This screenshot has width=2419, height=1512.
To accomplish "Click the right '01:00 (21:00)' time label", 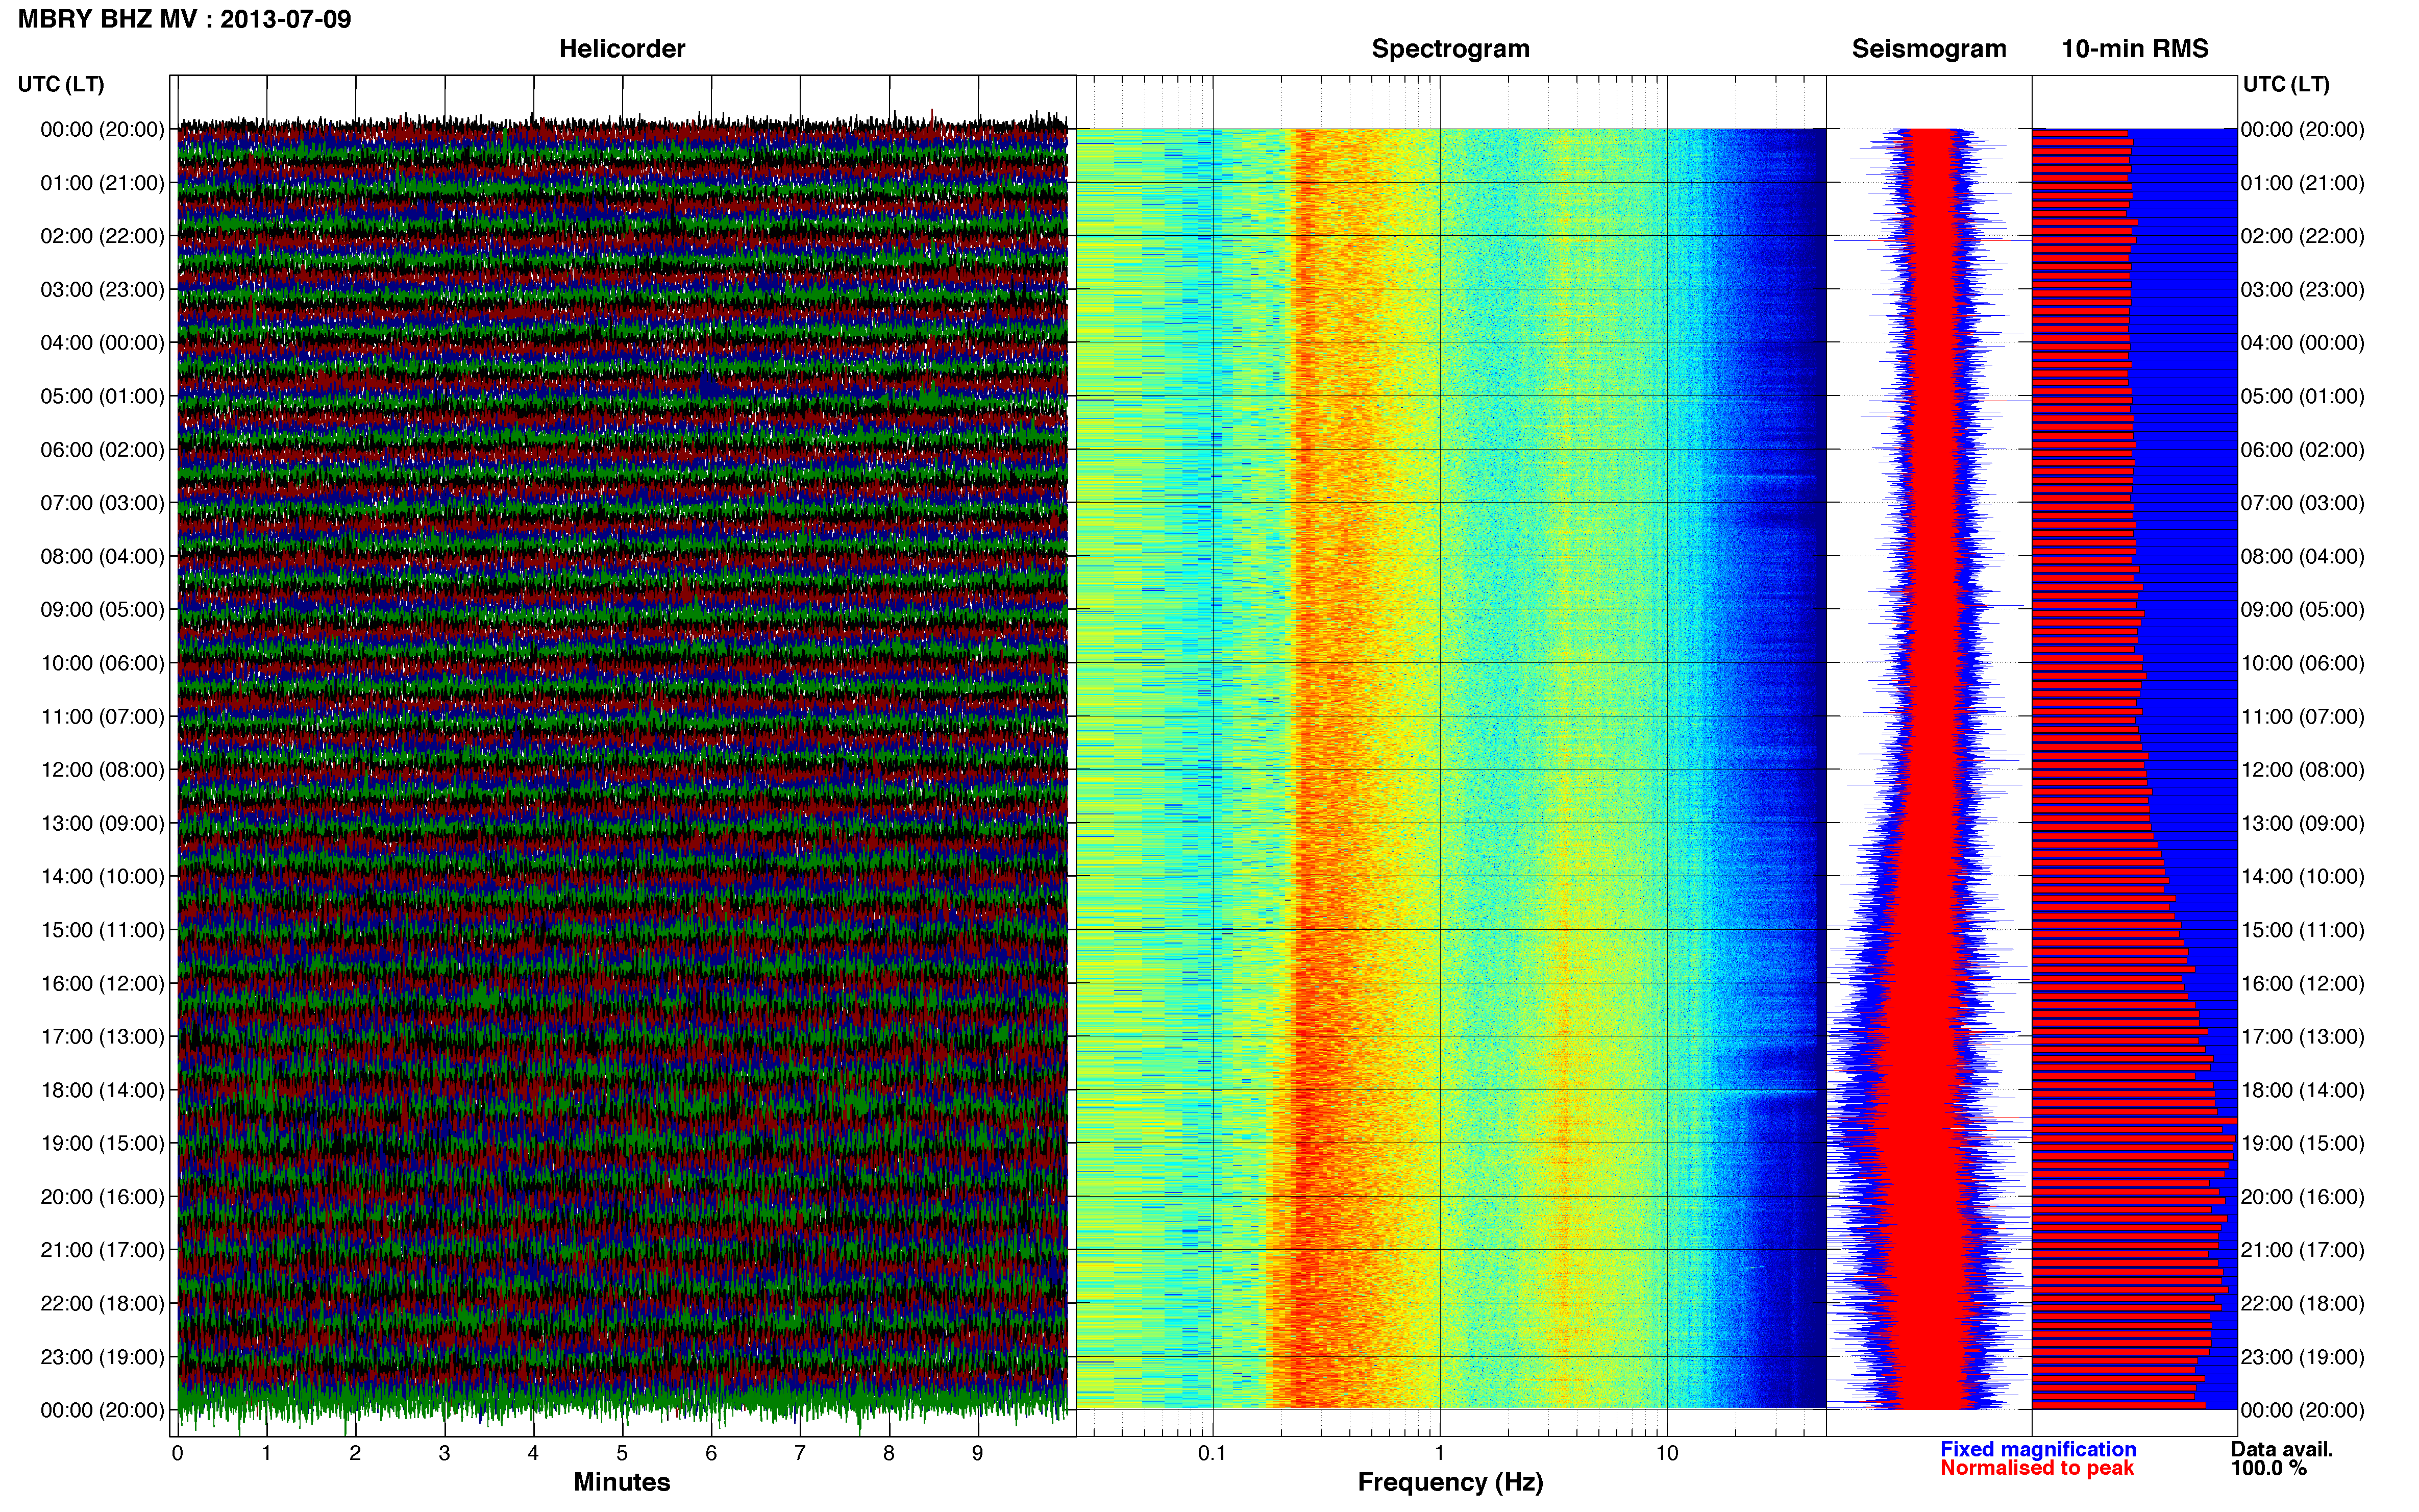I will [2303, 183].
